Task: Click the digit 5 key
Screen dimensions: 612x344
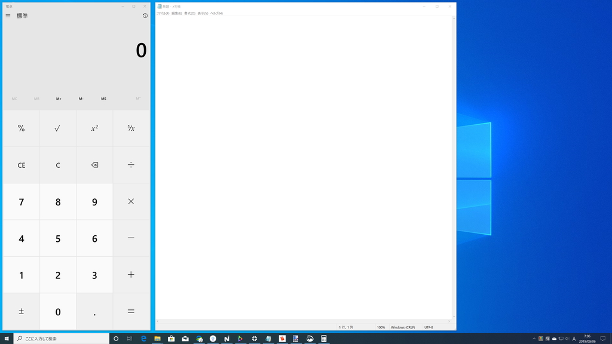Action: click(58, 238)
